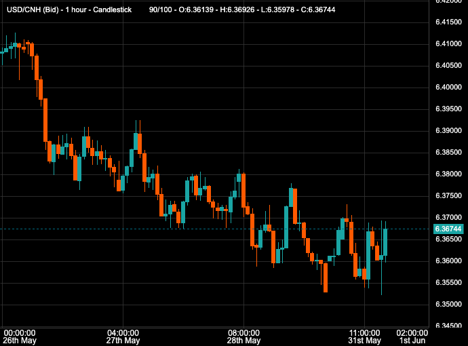This screenshot has width=468, height=346.
Task: Click the 6.37500 price axis label
Action: (448, 196)
